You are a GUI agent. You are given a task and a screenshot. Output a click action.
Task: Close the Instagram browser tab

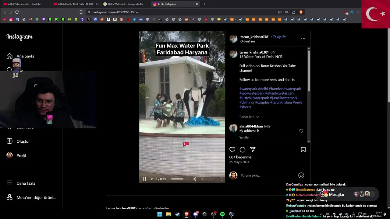tap(197, 4)
